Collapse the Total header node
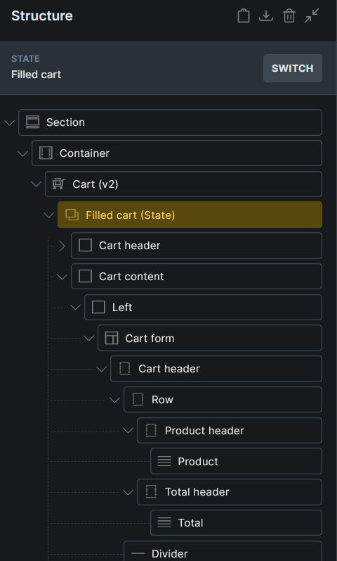Screen dimensions: 337x561 pos(128,492)
